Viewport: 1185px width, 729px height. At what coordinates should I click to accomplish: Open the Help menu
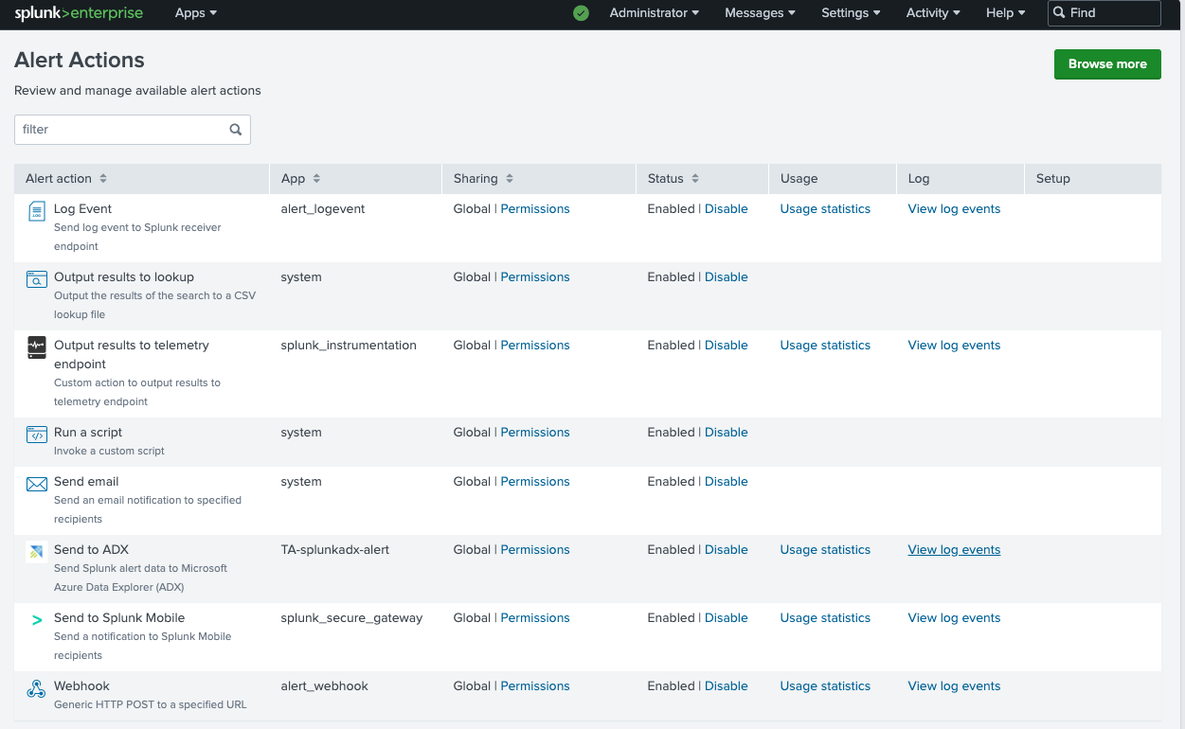(1006, 13)
